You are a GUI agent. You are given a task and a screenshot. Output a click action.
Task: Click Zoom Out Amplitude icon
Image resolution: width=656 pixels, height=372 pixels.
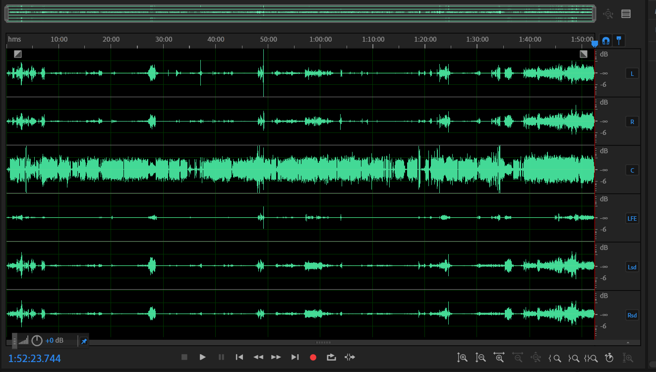tap(480, 358)
